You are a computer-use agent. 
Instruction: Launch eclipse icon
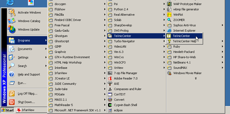click(x=110, y=110)
